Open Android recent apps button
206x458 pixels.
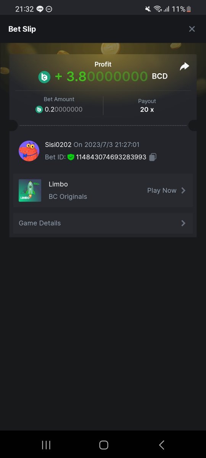46,445
